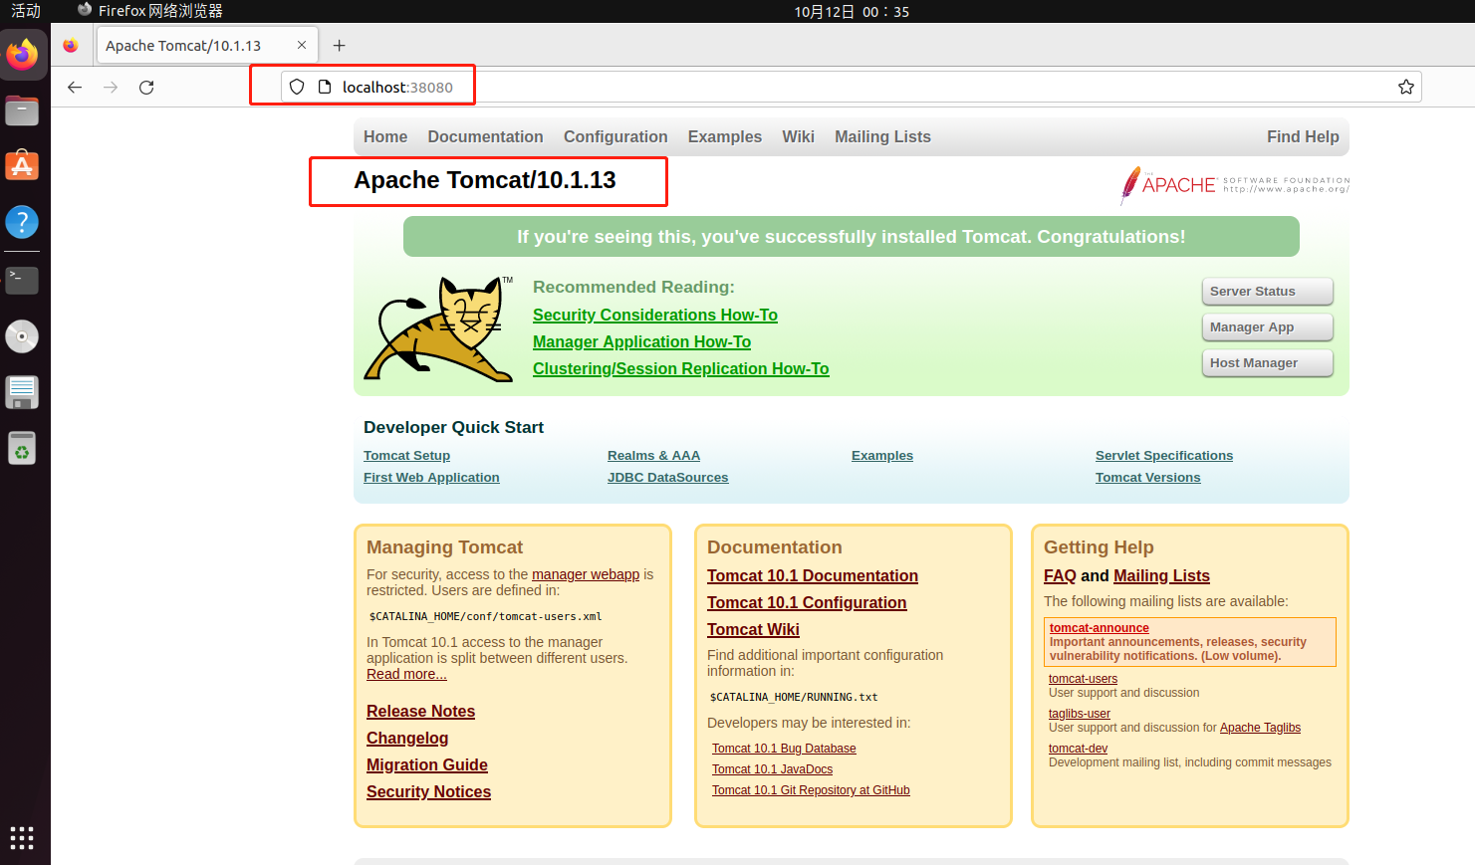1475x865 pixels.
Task: Open the tracking protection shield panel
Action: (297, 87)
